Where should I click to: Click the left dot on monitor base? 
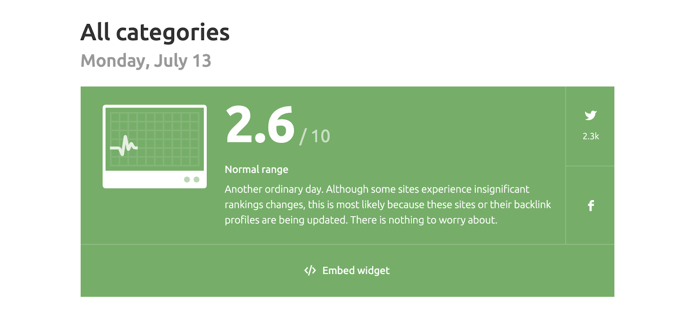coord(187,180)
